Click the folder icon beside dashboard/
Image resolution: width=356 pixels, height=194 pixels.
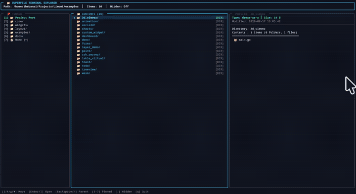coord(79,36)
